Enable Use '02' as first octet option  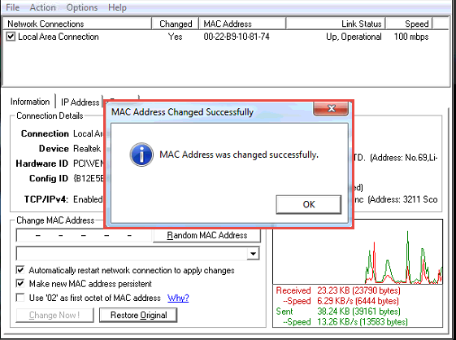click(20, 298)
